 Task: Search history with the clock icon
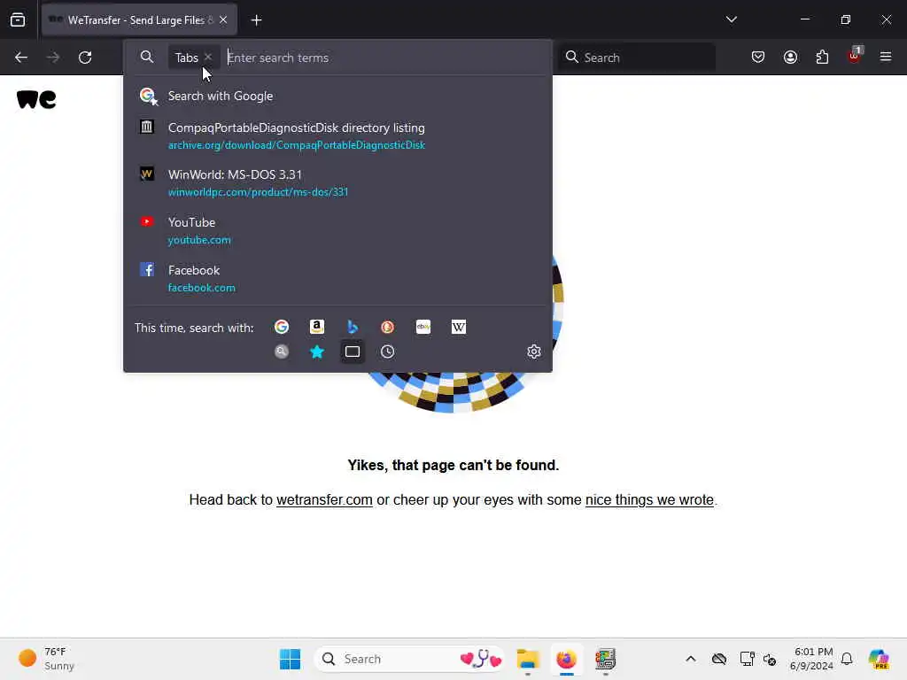click(388, 352)
